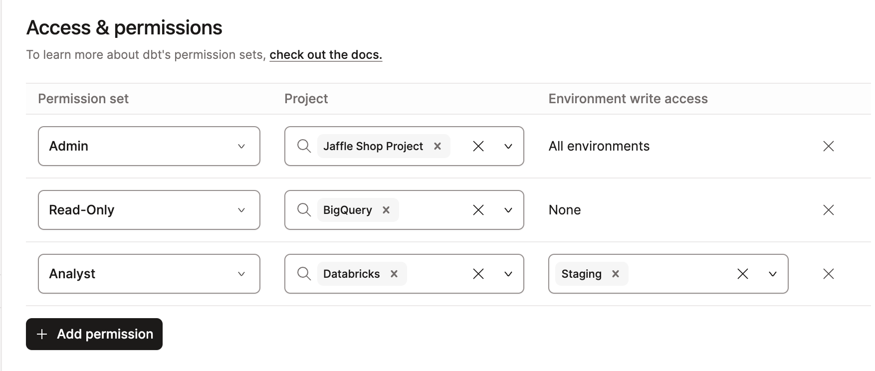Open the Read-Only permission set dropdown
The height and width of the screenshot is (371, 875).
click(x=242, y=210)
